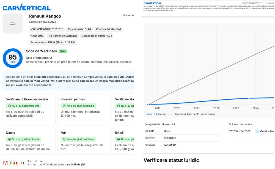Click the Verificare utilizare comercială card title
This screenshot has height=169, width=275.
pyautogui.click(x=27, y=99)
